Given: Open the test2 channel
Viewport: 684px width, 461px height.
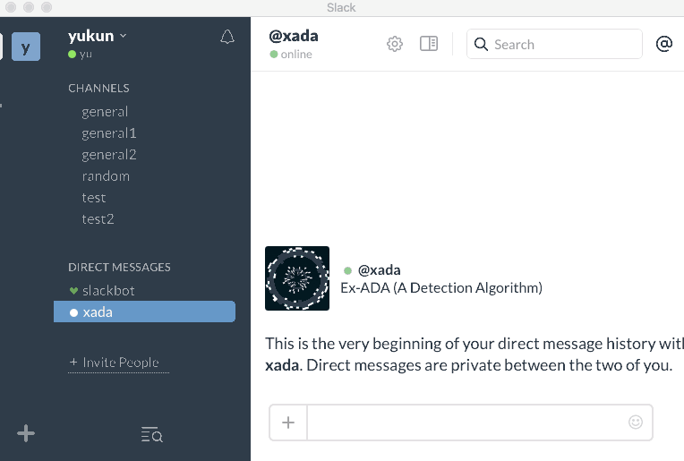Looking at the screenshot, I should (x=98, y=219).
